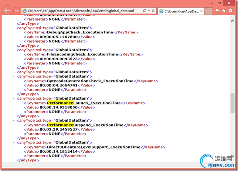Click the Internet Explorer page icon in address bar
The width and height of the screenshot is (238, 171).
click(x=24, y=11)
